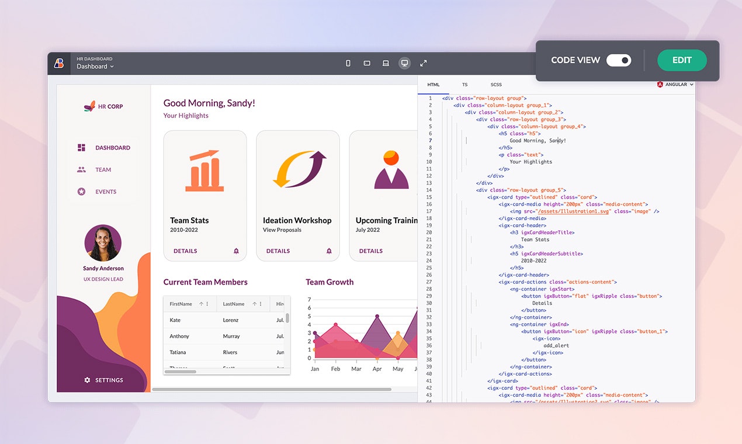Click the Team Stats bar chart illustration
This screenshot has width=742, height=444.
coord(204,171)
